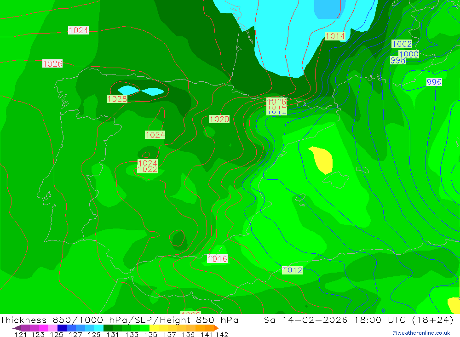460x337 pixels.
Task: Click the 1020 isobar label
Action: 219,120
